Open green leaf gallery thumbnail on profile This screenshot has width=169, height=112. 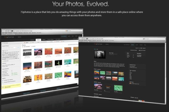click(x=118, y=88)
